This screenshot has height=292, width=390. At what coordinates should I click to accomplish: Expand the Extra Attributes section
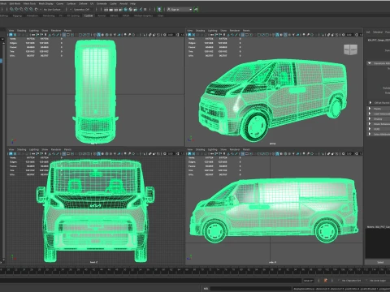370,134
